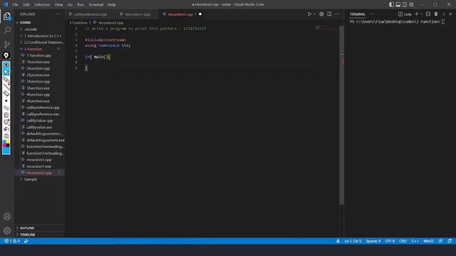Open Explorer panel More Actions ellipsis
The height and width of the screenshot is (256, 456).
tap(58, 14)
